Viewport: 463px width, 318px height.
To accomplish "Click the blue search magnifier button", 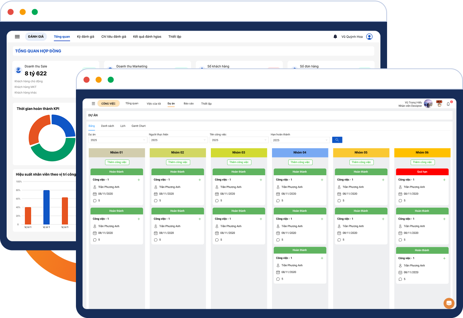I will [x=337, y=140].
